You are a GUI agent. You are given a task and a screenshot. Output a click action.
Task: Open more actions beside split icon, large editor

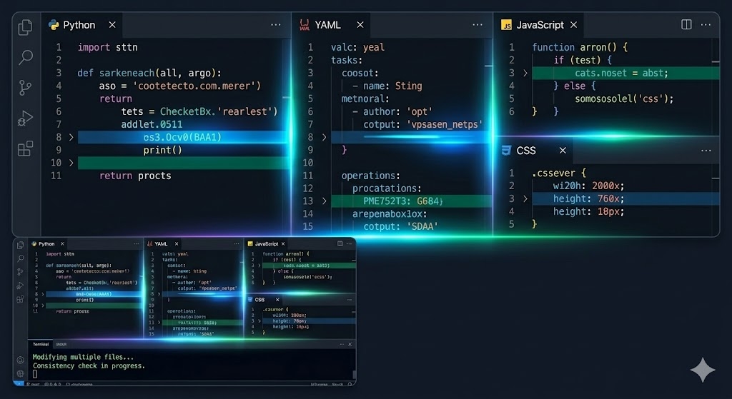click(706, 25)
